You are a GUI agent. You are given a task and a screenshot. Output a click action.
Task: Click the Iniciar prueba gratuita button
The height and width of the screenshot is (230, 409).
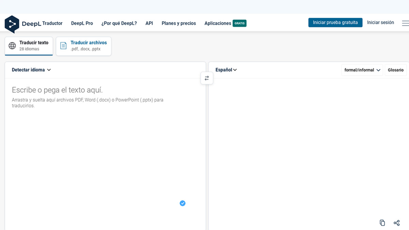click(x=335, y=22)
